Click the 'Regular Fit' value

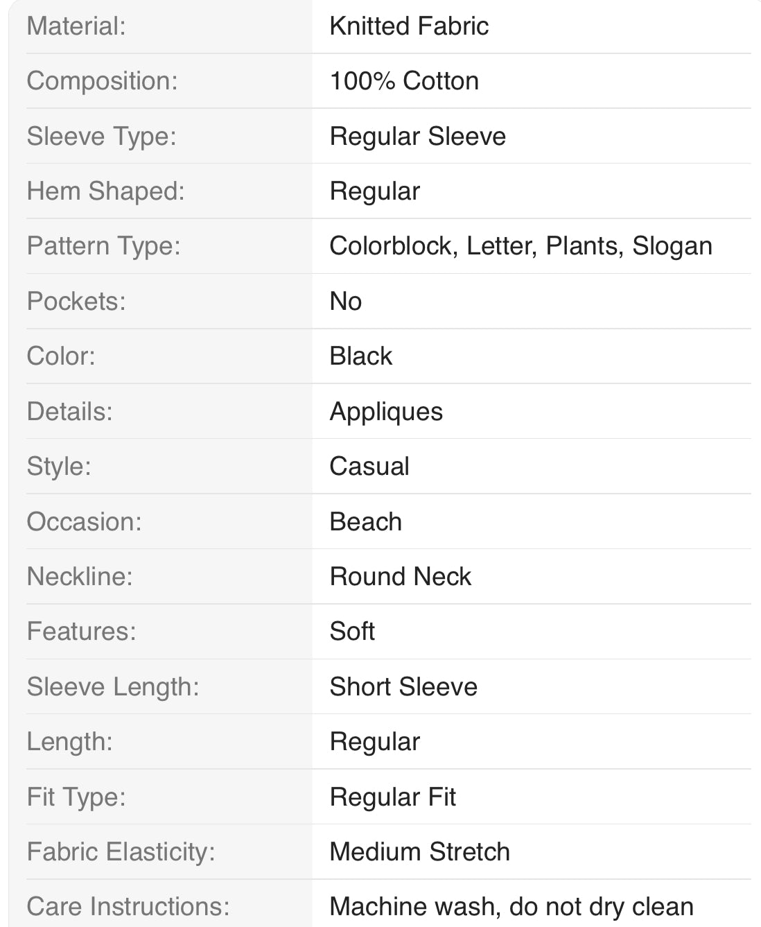point(392,797)
